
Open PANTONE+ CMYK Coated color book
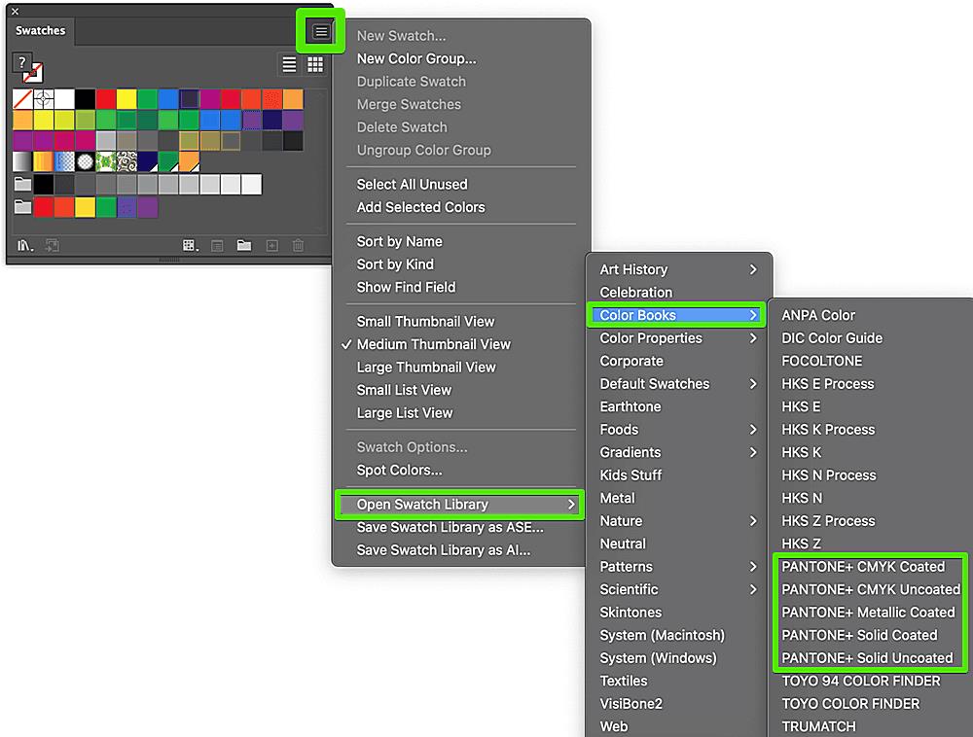(863, 567)
